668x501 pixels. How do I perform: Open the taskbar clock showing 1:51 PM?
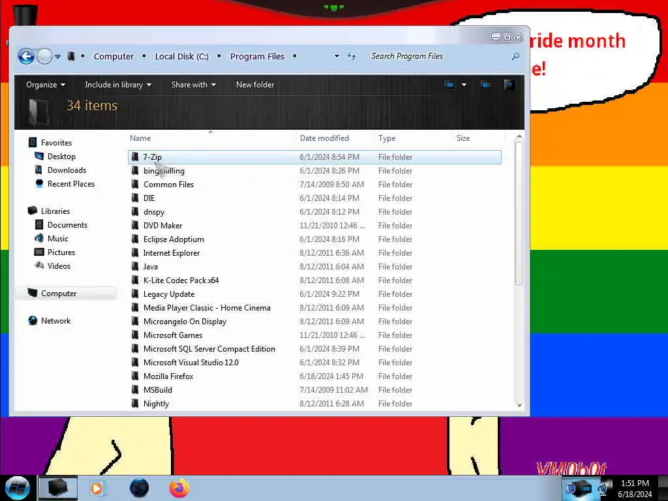[635, 489]
